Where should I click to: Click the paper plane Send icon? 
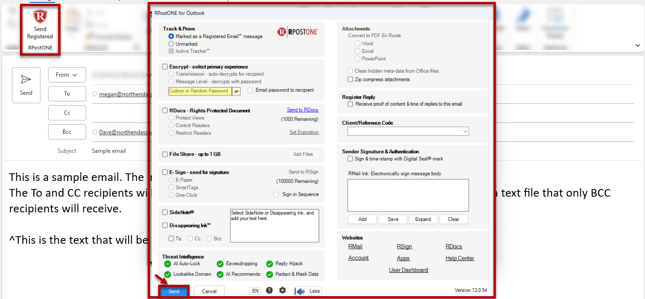(26, 80)
